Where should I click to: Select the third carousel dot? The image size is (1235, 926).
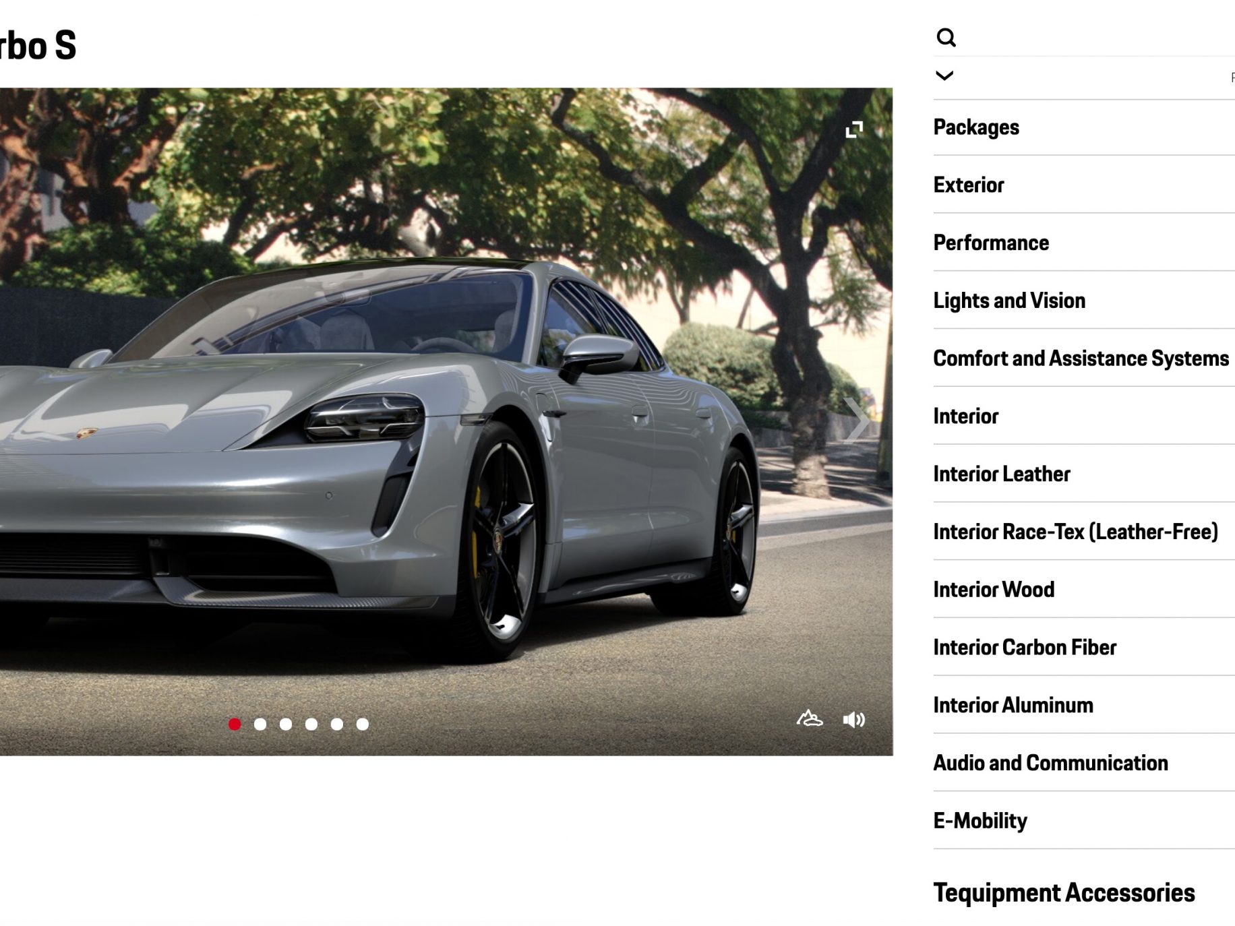point(286,724)
